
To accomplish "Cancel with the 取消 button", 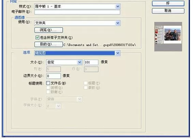I will click(168, 11).
